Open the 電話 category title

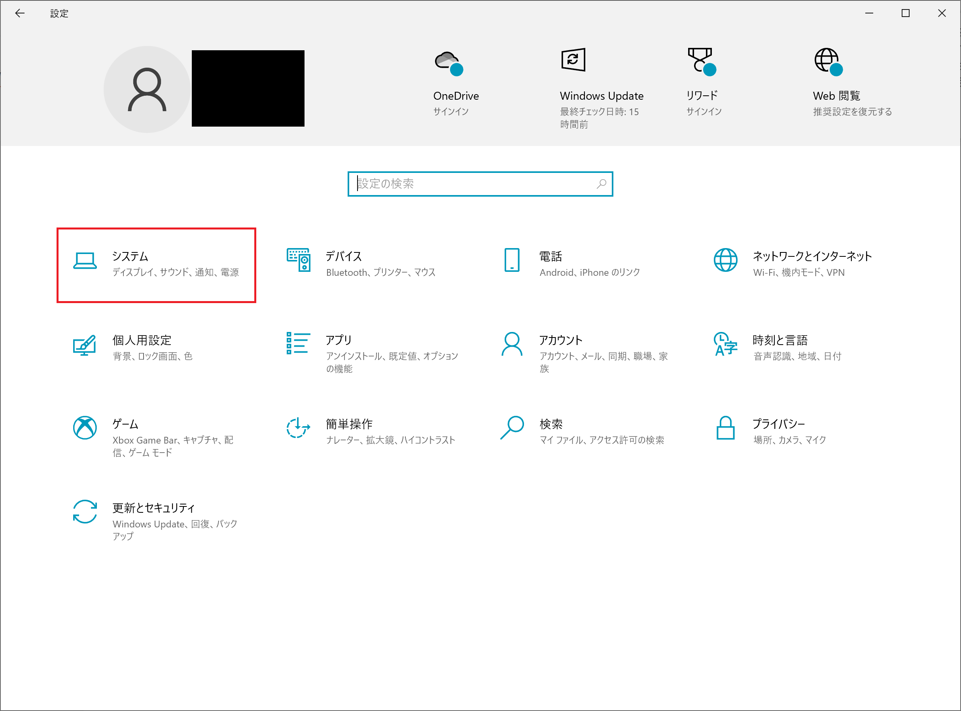551,256
